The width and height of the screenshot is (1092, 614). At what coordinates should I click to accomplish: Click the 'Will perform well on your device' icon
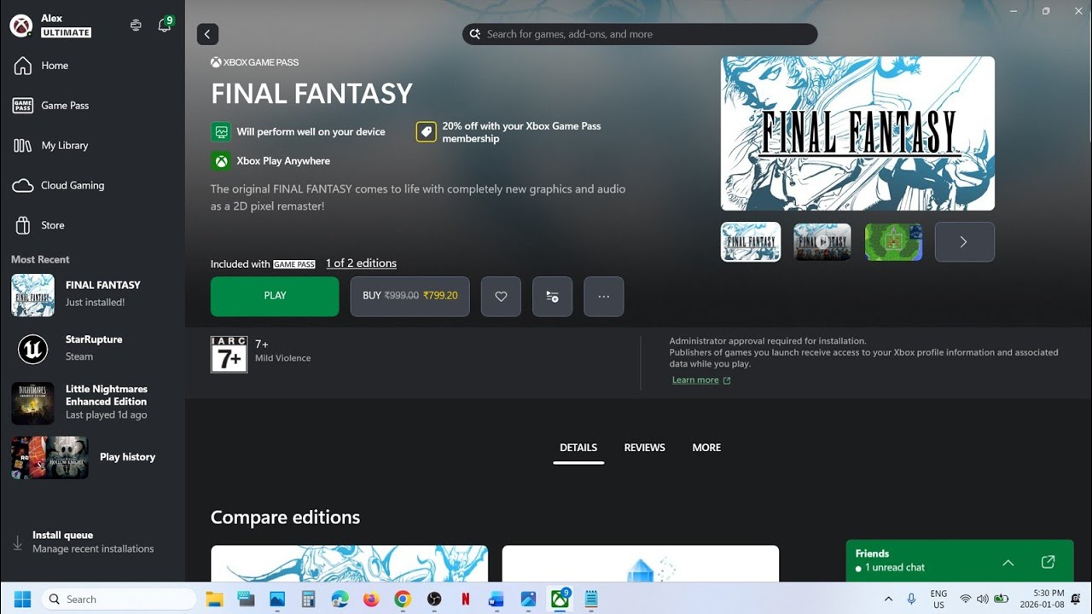221,132
